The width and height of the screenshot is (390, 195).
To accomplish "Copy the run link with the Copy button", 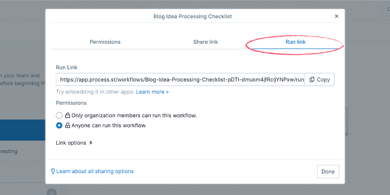I will tap(320, 80).
